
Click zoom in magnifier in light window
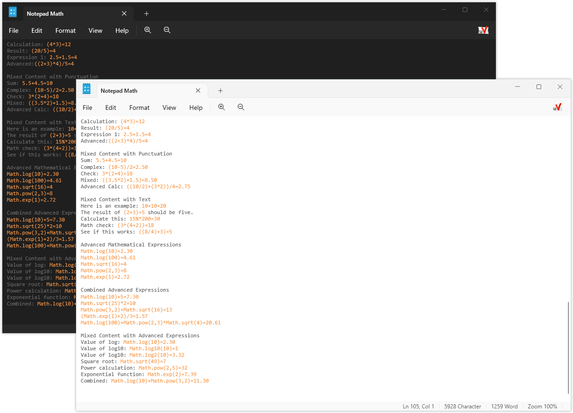[x=222, y=107]
